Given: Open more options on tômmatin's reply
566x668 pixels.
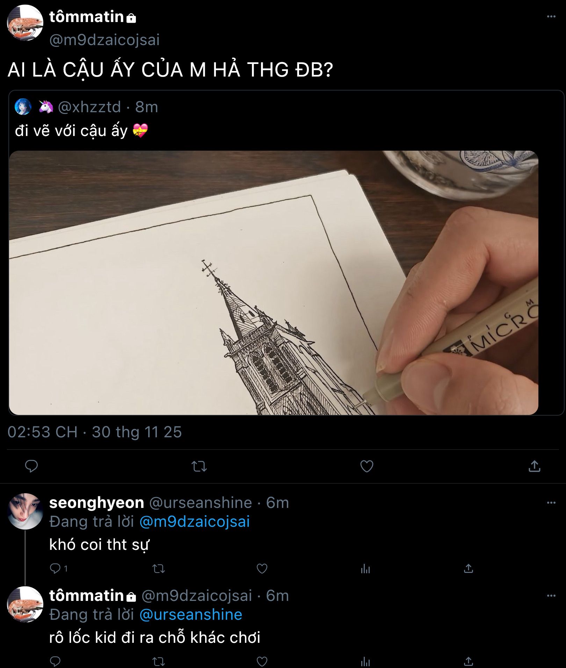Looking at the screenshot, I should click(x=551, y=595).
